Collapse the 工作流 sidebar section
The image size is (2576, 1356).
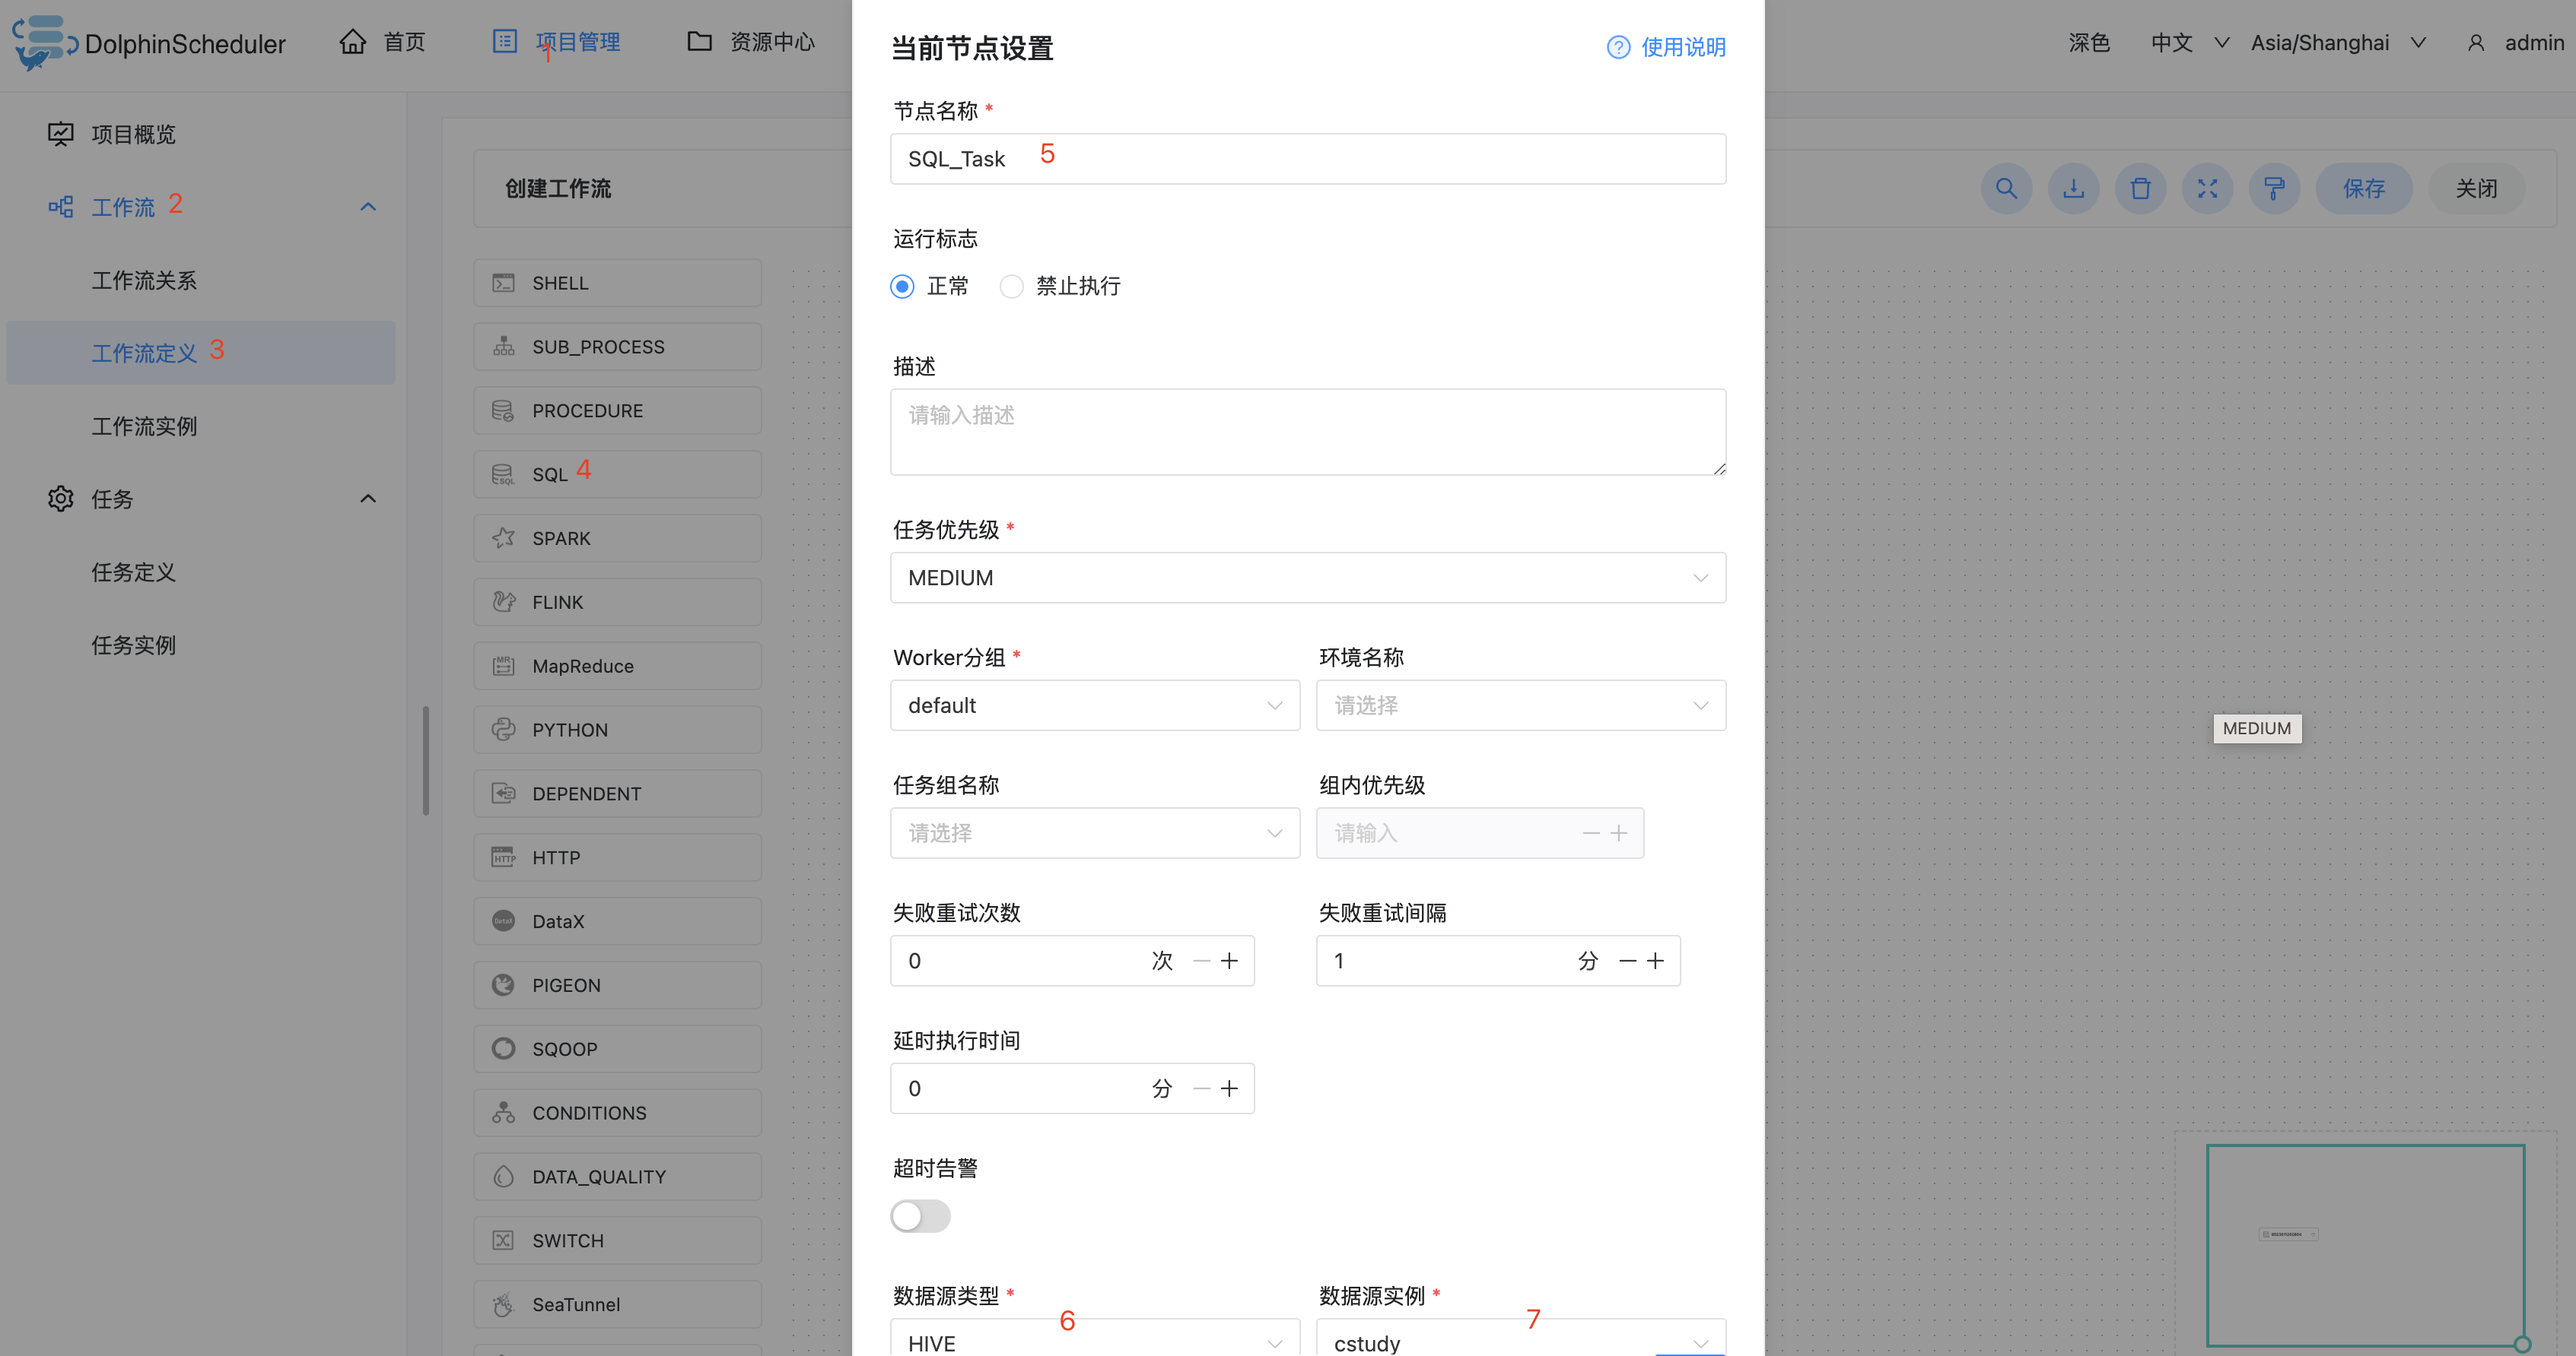click(x=368, y=207)
